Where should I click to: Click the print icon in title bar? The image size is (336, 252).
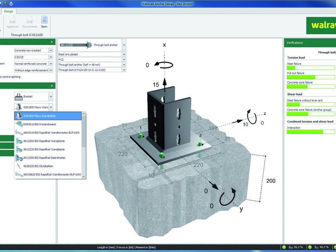(11, 4)
